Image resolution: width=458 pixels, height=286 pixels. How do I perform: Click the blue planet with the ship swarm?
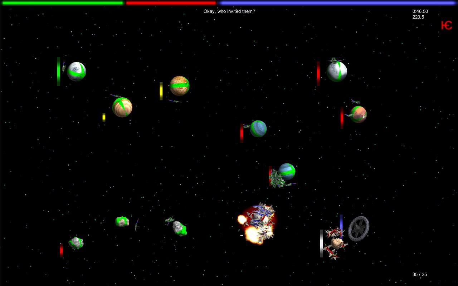(x=287, y=172)
